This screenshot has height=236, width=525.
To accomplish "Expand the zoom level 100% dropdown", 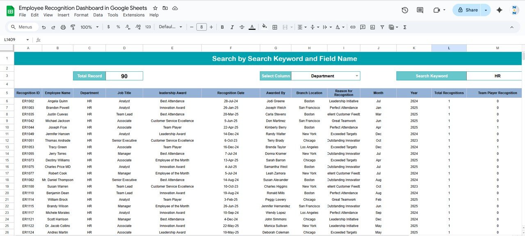I will pyautogui.click(x=90, y=27).
